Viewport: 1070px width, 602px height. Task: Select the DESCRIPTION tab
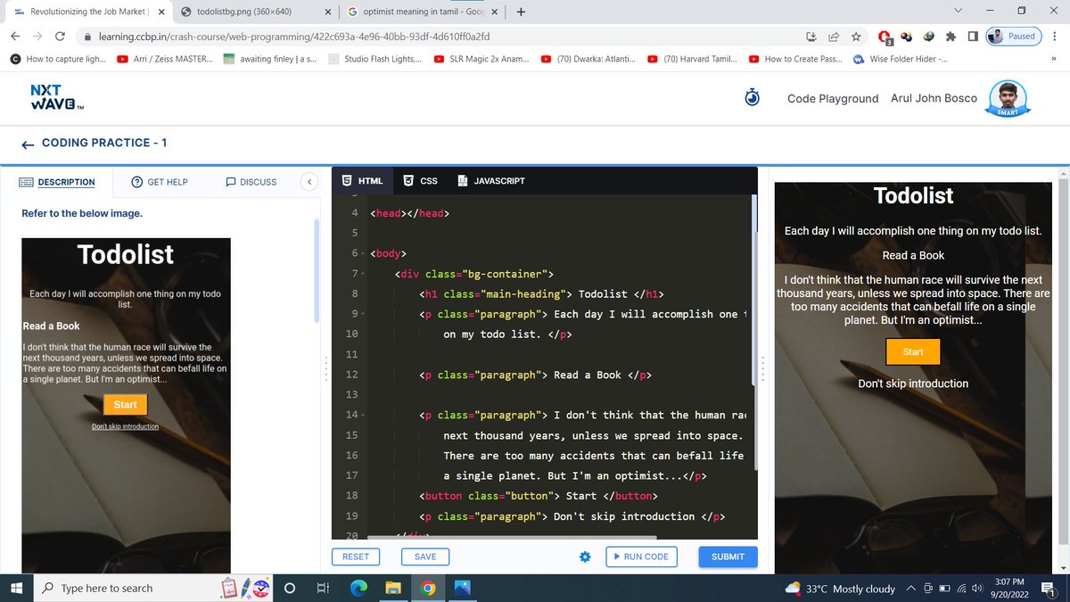coord(58,182)
